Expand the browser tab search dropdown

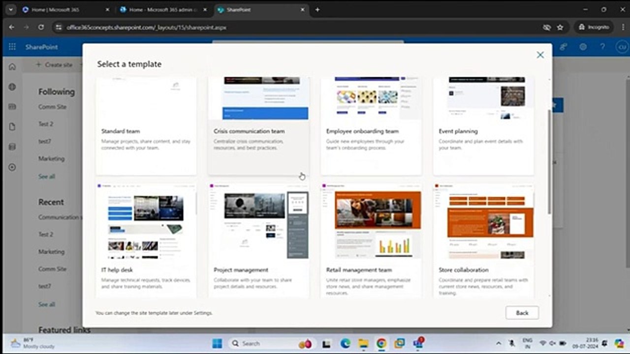pyautogui.click(x=10, y=10)
